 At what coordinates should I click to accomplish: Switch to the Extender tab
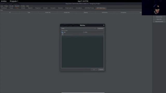click(60, 8)
